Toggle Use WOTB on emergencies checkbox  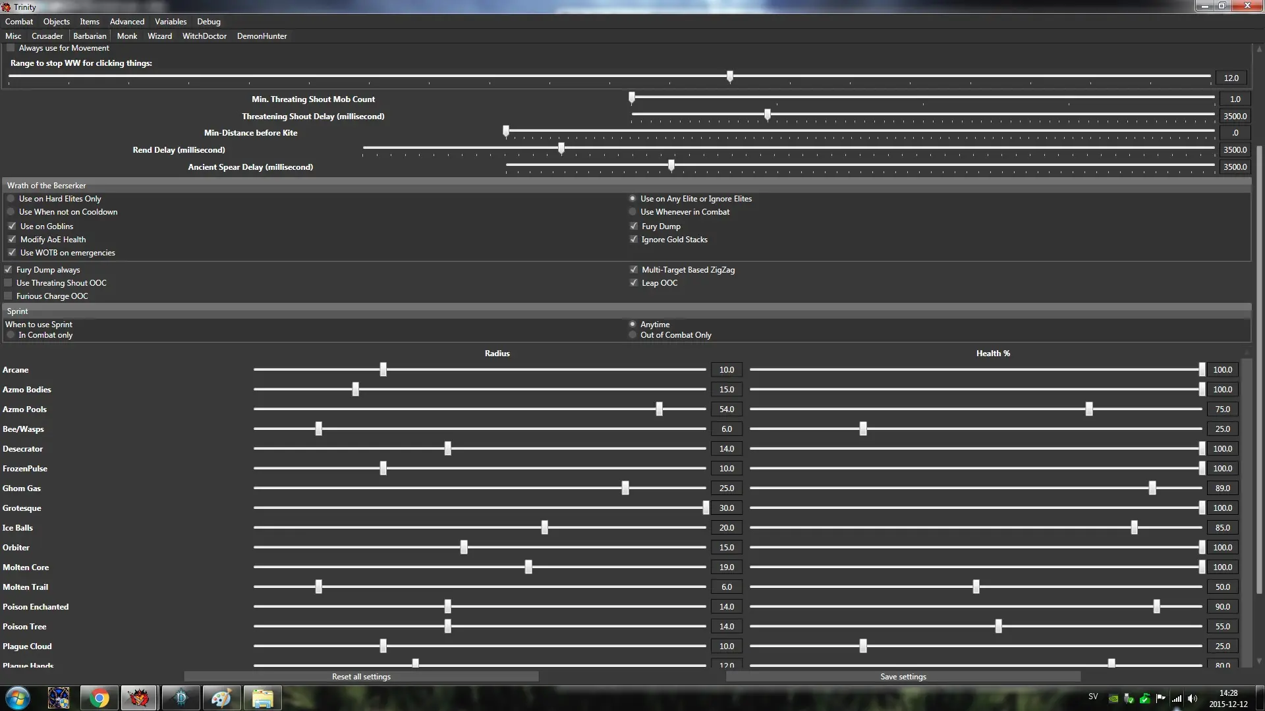point(12,253)
